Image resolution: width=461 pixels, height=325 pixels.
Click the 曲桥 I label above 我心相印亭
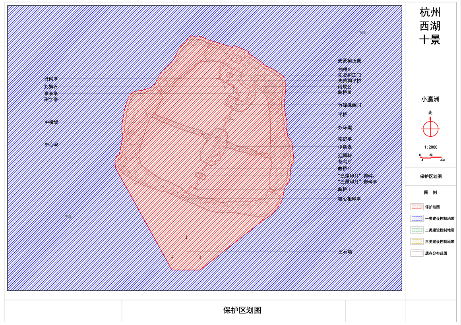coord(344,189)
